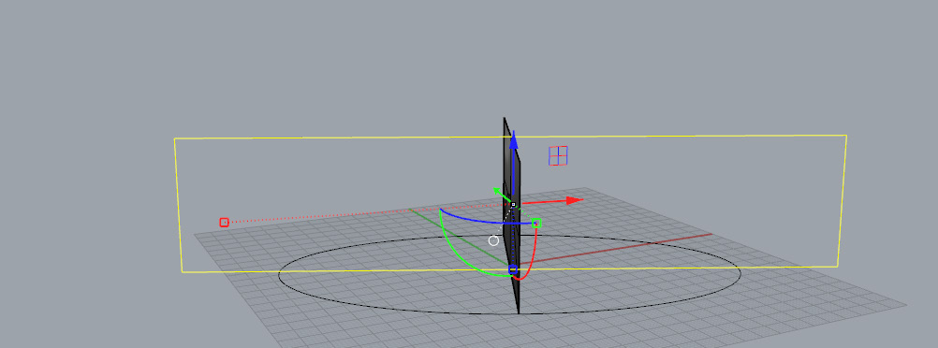Select the green square scale handle
Viewport: 938px width, 348px height.
tap(536, 223)
